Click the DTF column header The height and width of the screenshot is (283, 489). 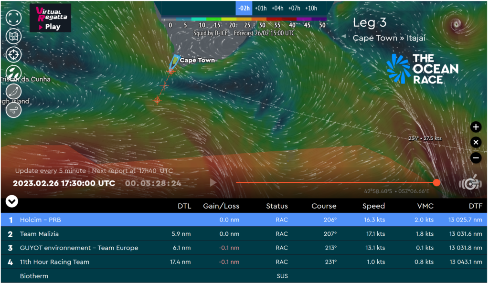[476, 206]
